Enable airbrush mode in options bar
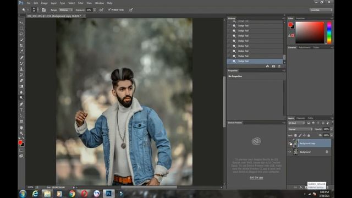 tap(101, 10)
